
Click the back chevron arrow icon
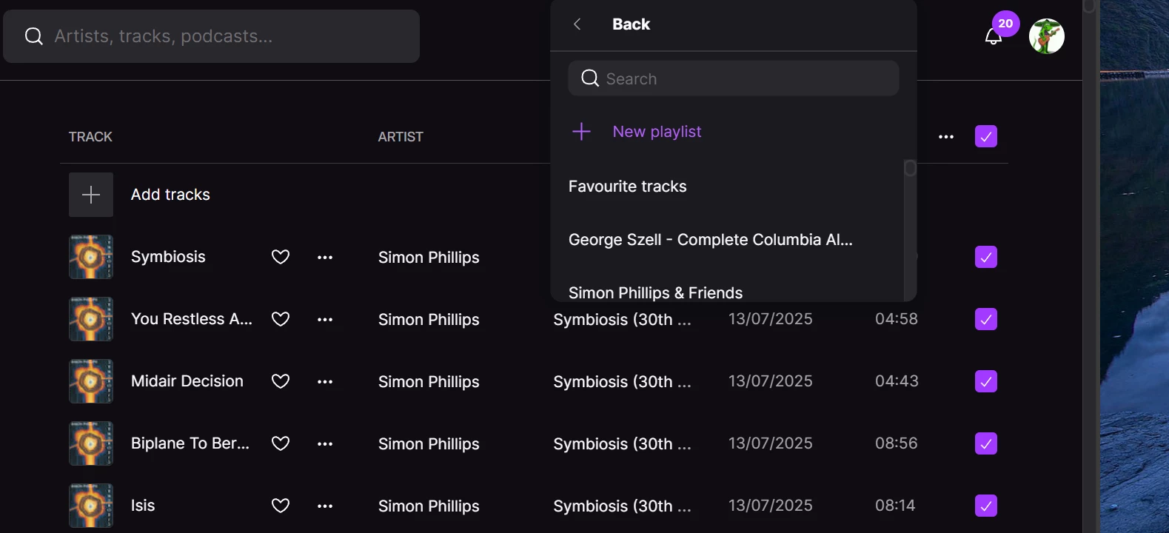click(x=577, y=24)
